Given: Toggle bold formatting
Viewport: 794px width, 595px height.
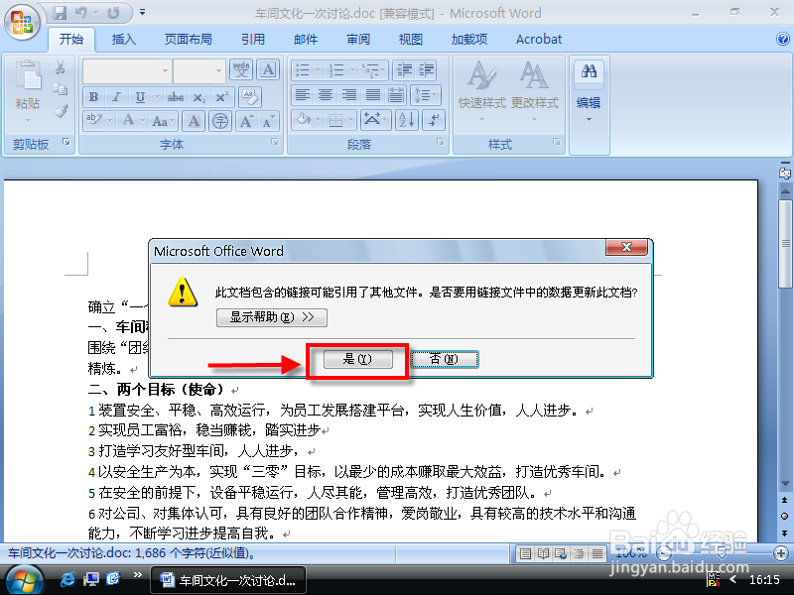Looking at the screenshot, I should tap(93, 97).
